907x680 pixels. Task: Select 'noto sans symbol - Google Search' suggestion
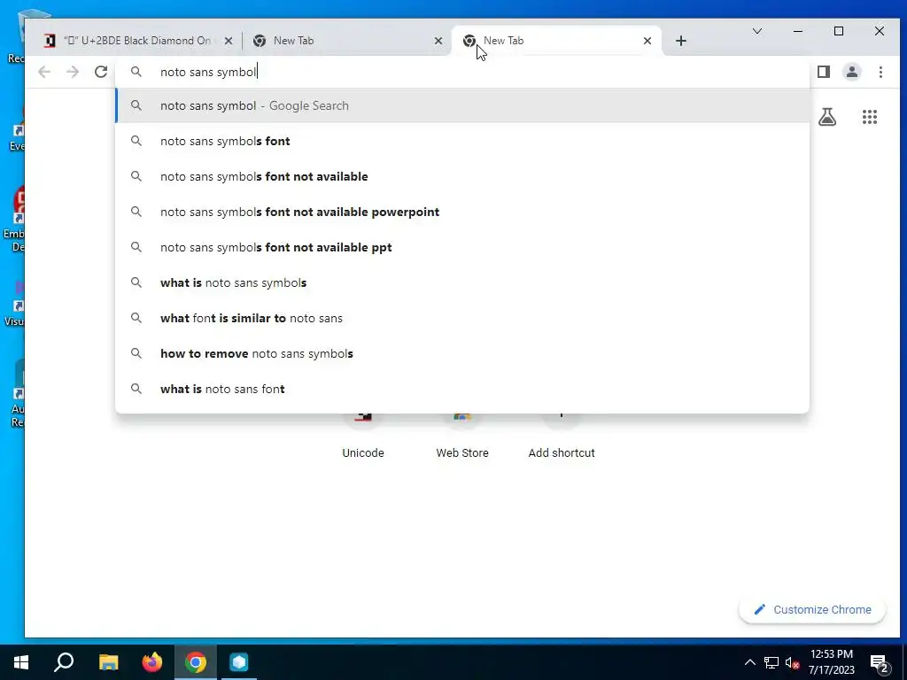462,106
